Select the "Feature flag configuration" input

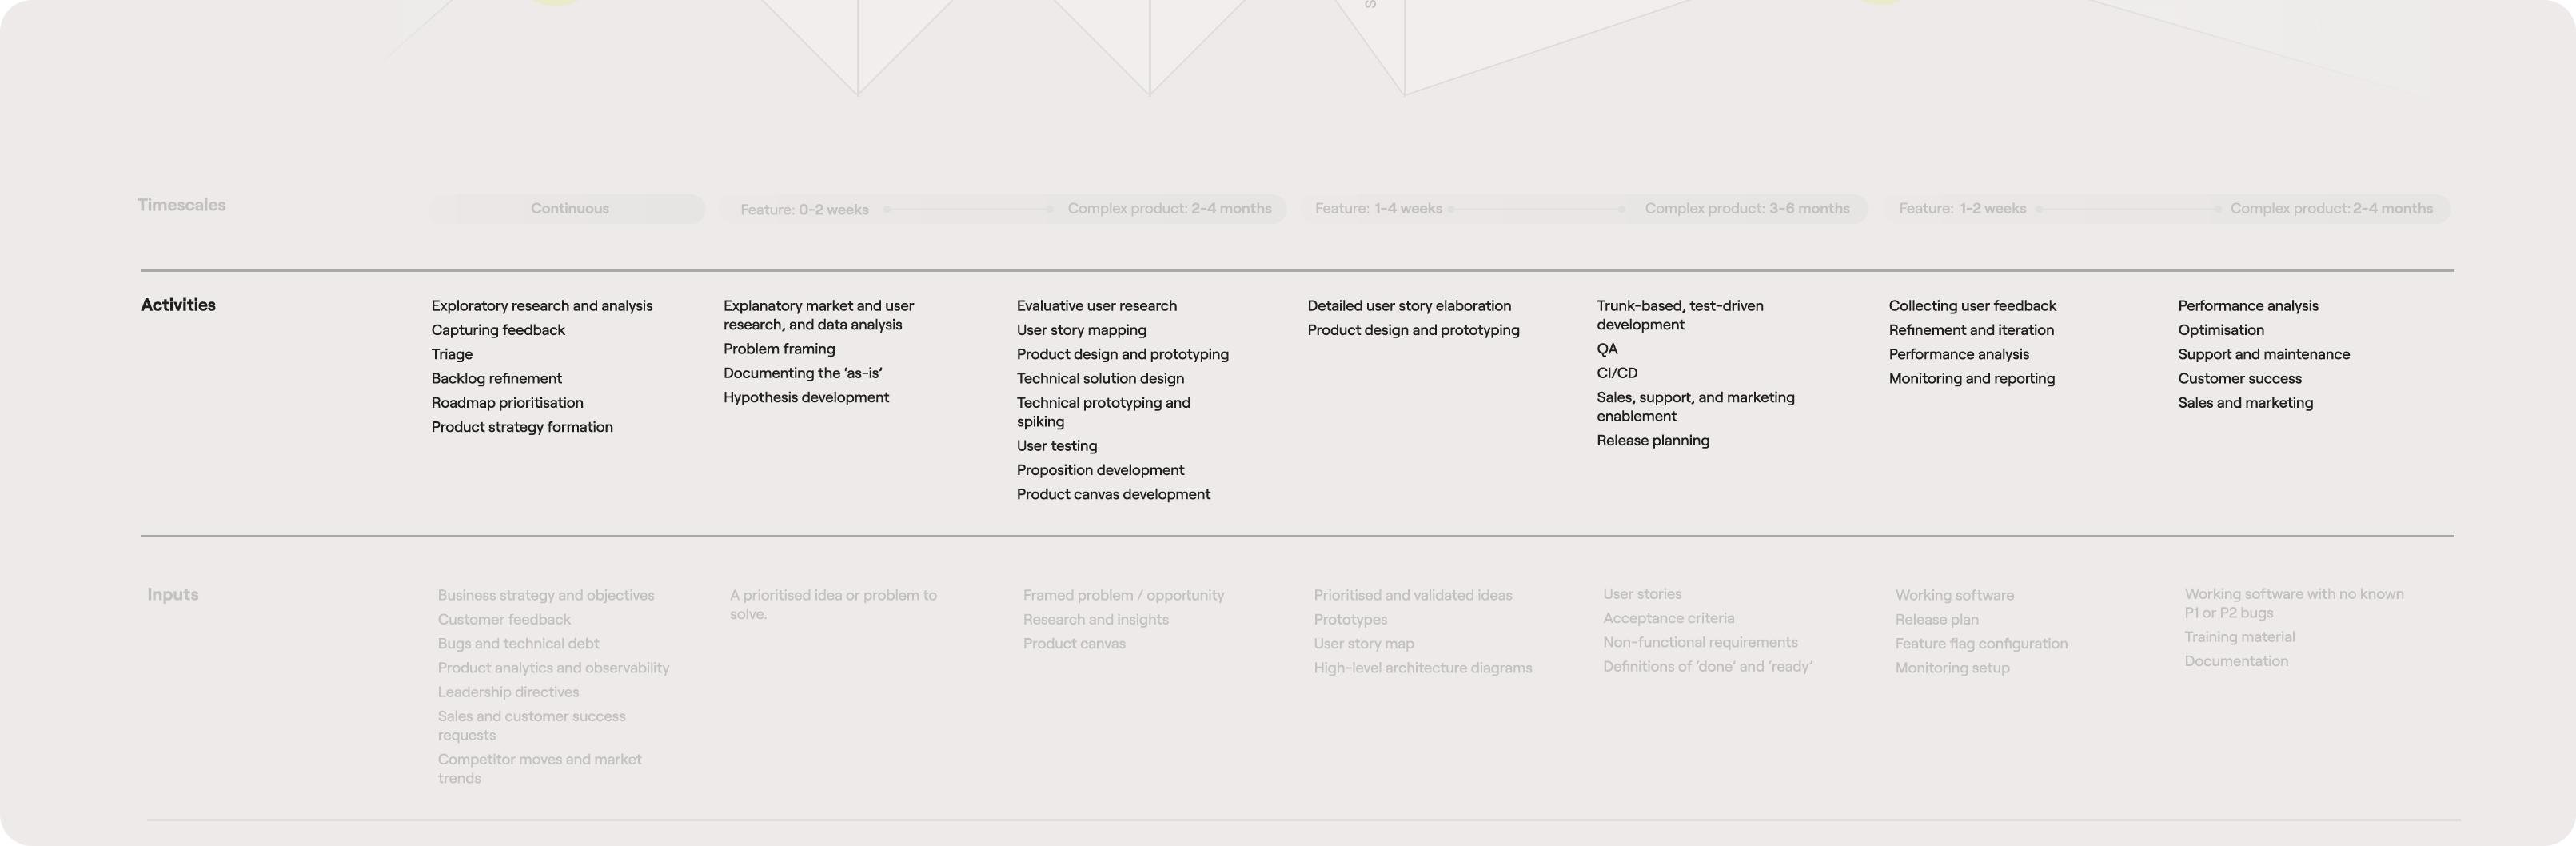(x=1981, y=644)
